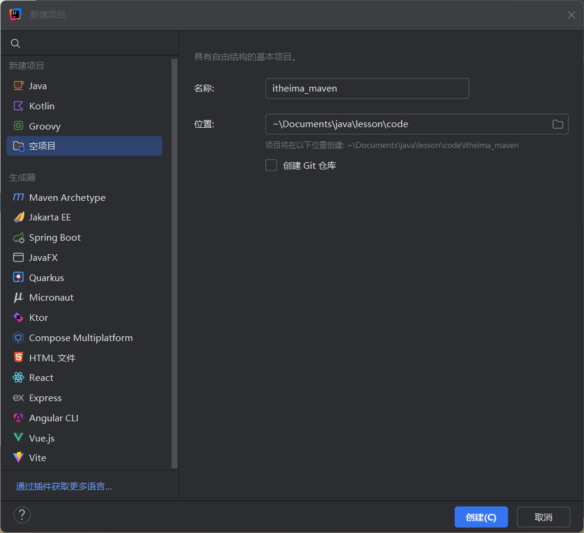This screenshot has height=533, width=584.
Task: Click the Express ex icon
Action: click(x=18, y=398)
